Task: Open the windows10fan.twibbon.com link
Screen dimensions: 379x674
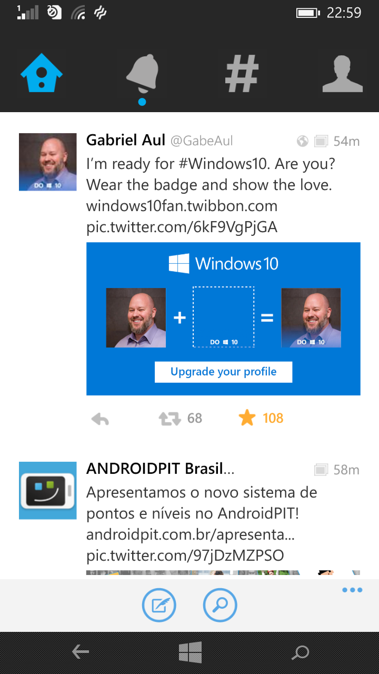Action: 182,206
